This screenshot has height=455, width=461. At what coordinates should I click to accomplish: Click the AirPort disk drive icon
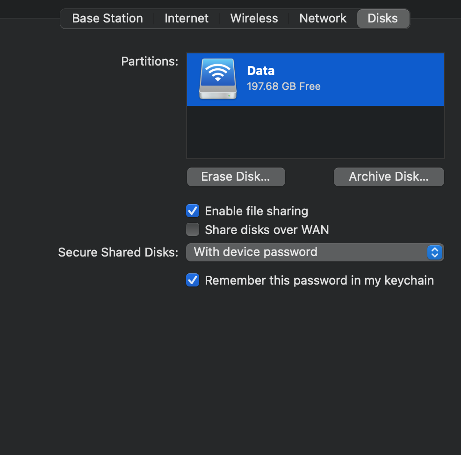point(218,79)
